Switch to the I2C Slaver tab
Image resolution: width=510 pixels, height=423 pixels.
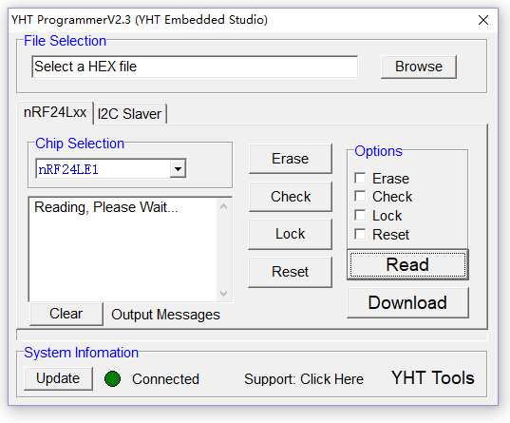[130, 114]
